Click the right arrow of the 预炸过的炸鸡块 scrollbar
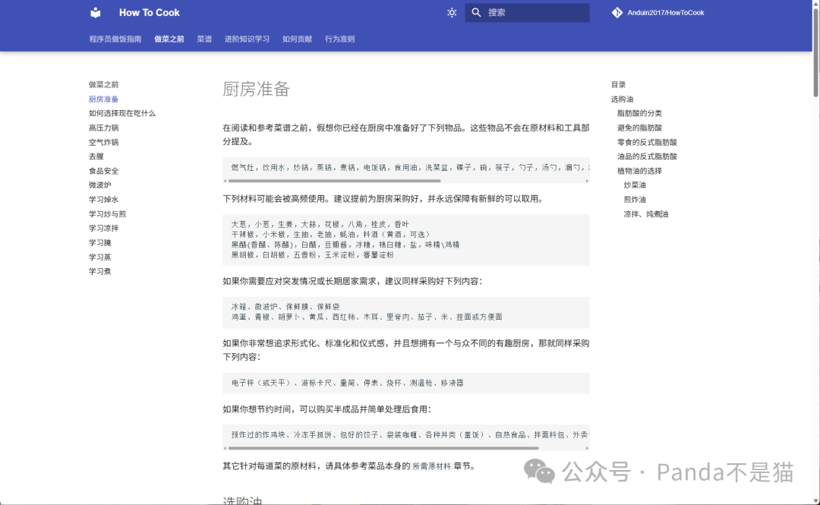 tap(587, 448)
